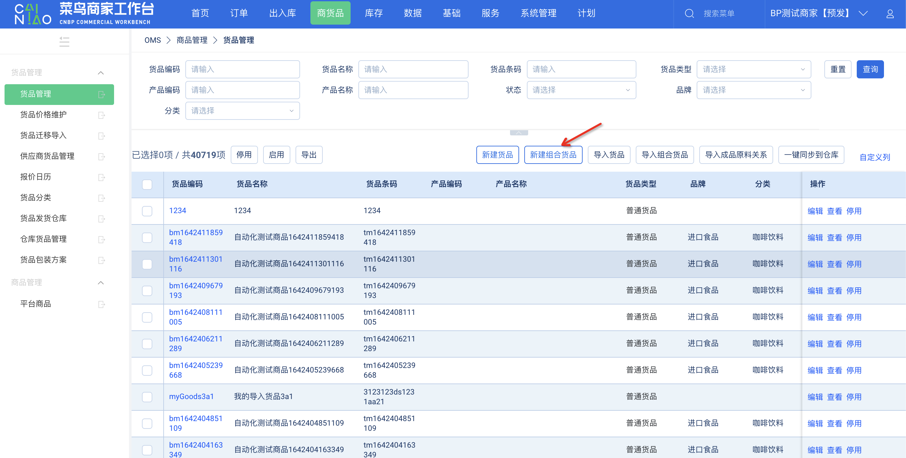Click the 导入货品 button
Viewport: 906px width, 458px height.
[x=609, y=155]
